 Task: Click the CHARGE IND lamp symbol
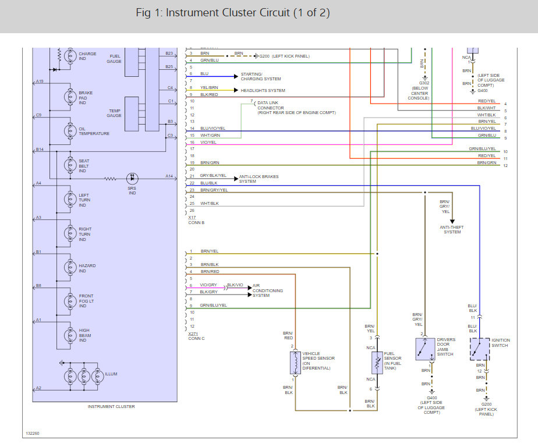coord(70,55)
